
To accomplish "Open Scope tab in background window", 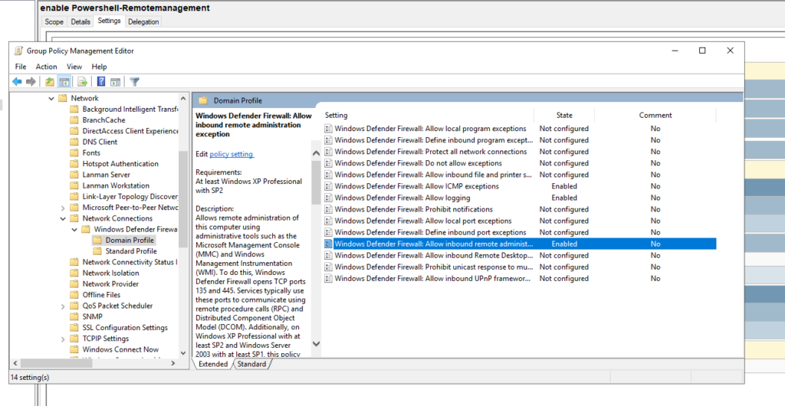I will click(54, 21).
